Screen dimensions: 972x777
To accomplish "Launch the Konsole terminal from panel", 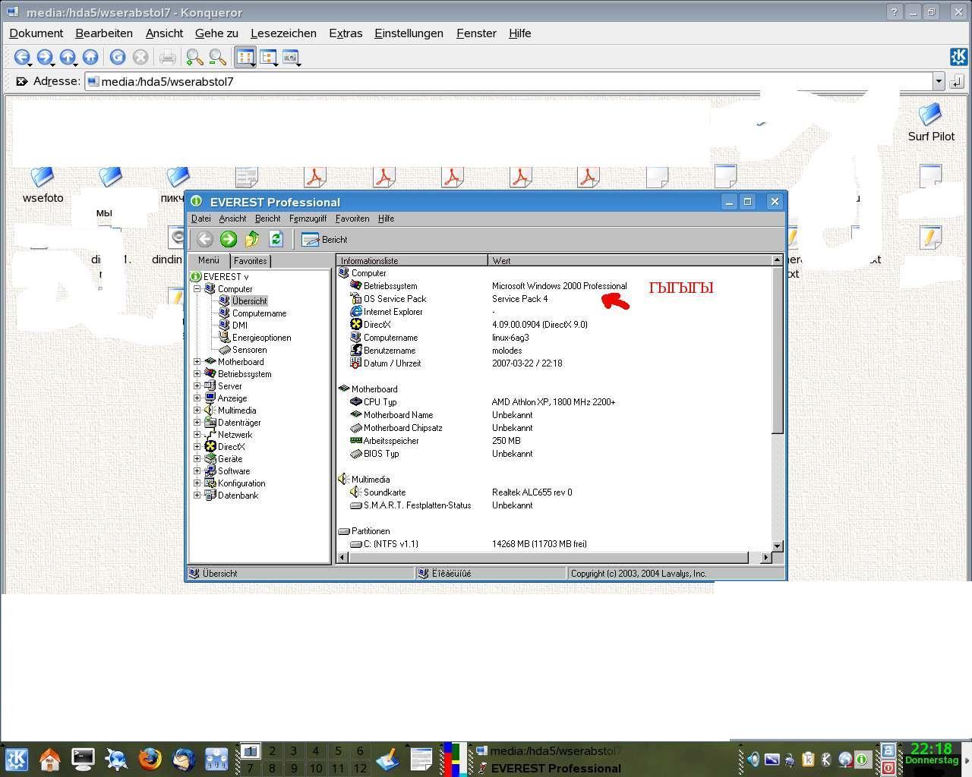I will [x=83, y=759].
